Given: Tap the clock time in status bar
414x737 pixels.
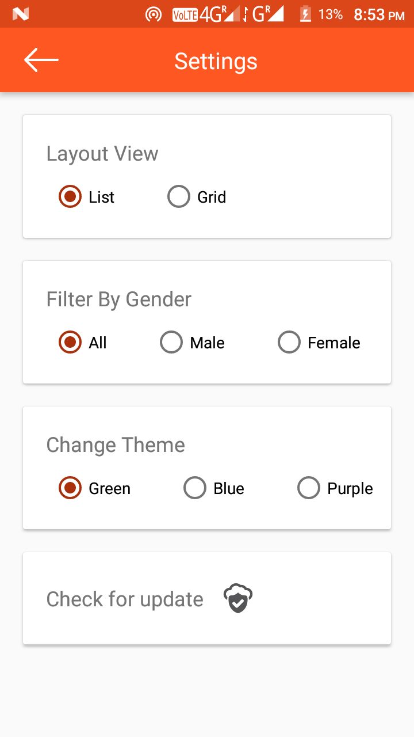Looking at the screenshot, I should click(379, 15).
